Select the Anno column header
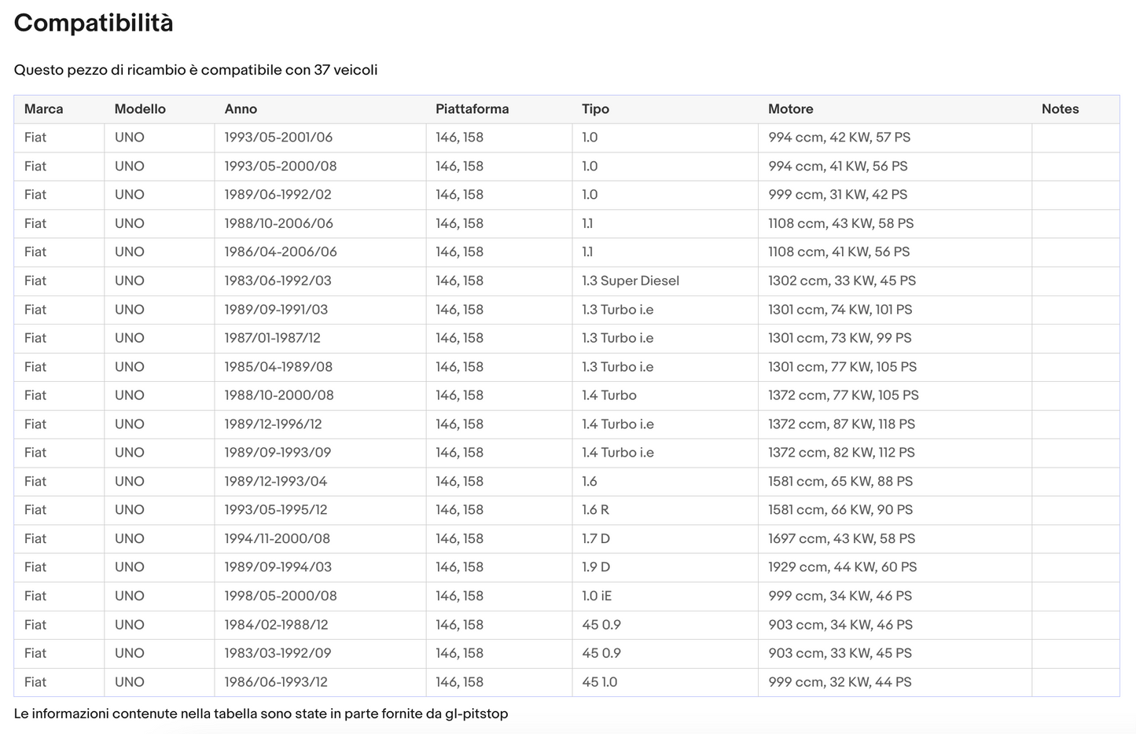1136x734 pixels. pos(241,109)
